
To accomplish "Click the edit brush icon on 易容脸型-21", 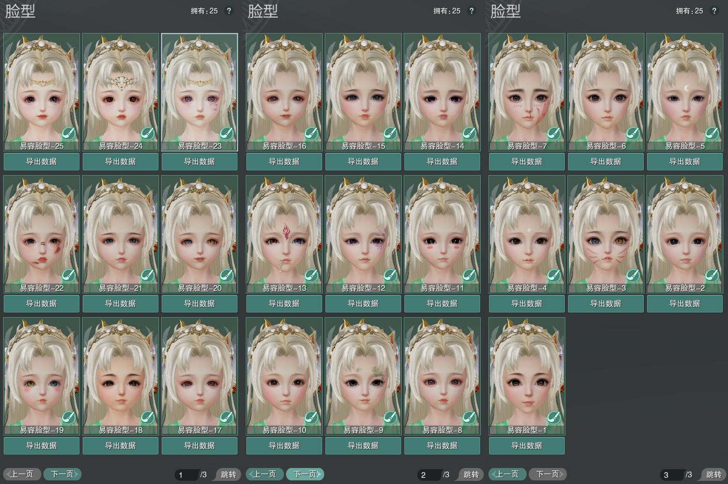I will (x=148, y=276).
